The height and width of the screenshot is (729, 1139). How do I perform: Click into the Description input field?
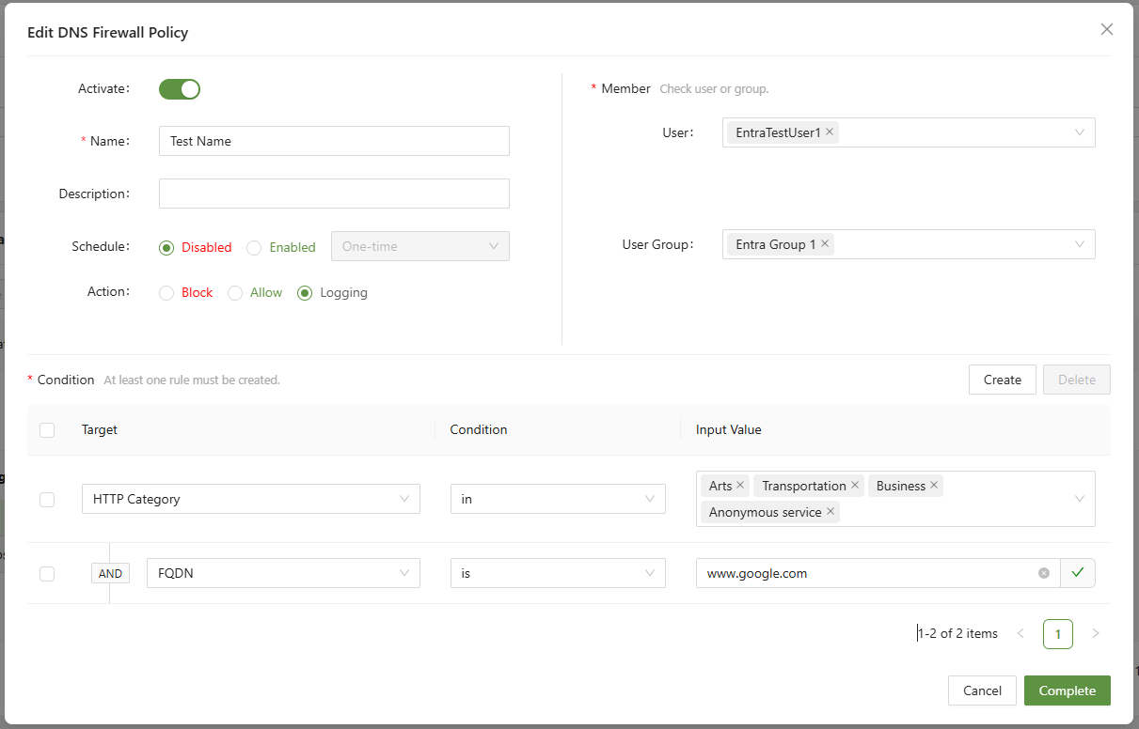coord(334,194)
